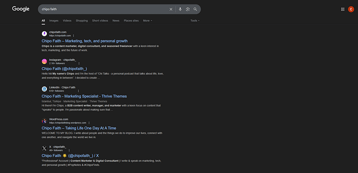This screenshot has height=173, width=358.
Task: Click the Instagram result favicon
Action: point(44,61)
